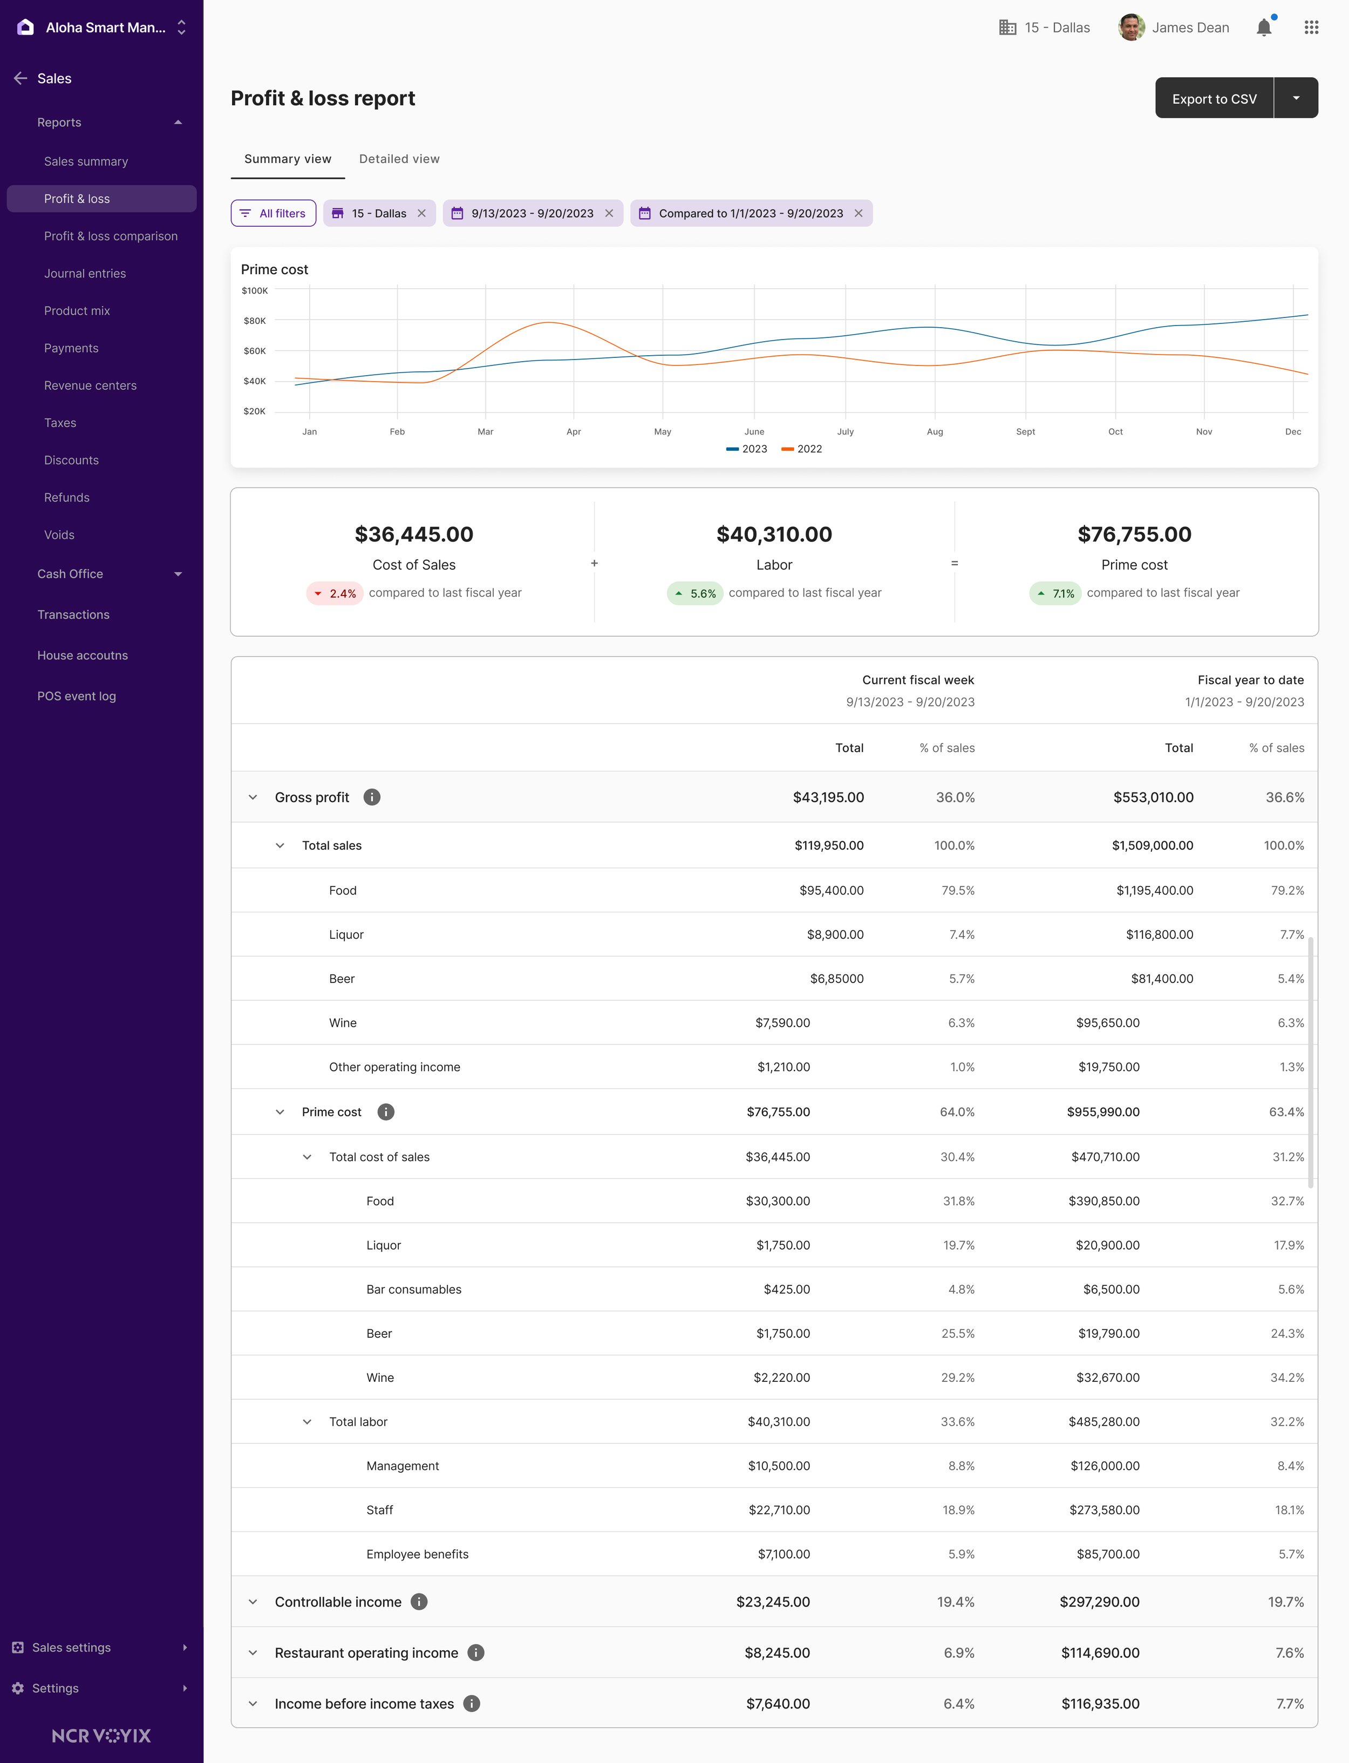Screen dimensions: 1349x1763
Task: Click the Income before income taxes info icon
Action: click(x=472, y=1704)
